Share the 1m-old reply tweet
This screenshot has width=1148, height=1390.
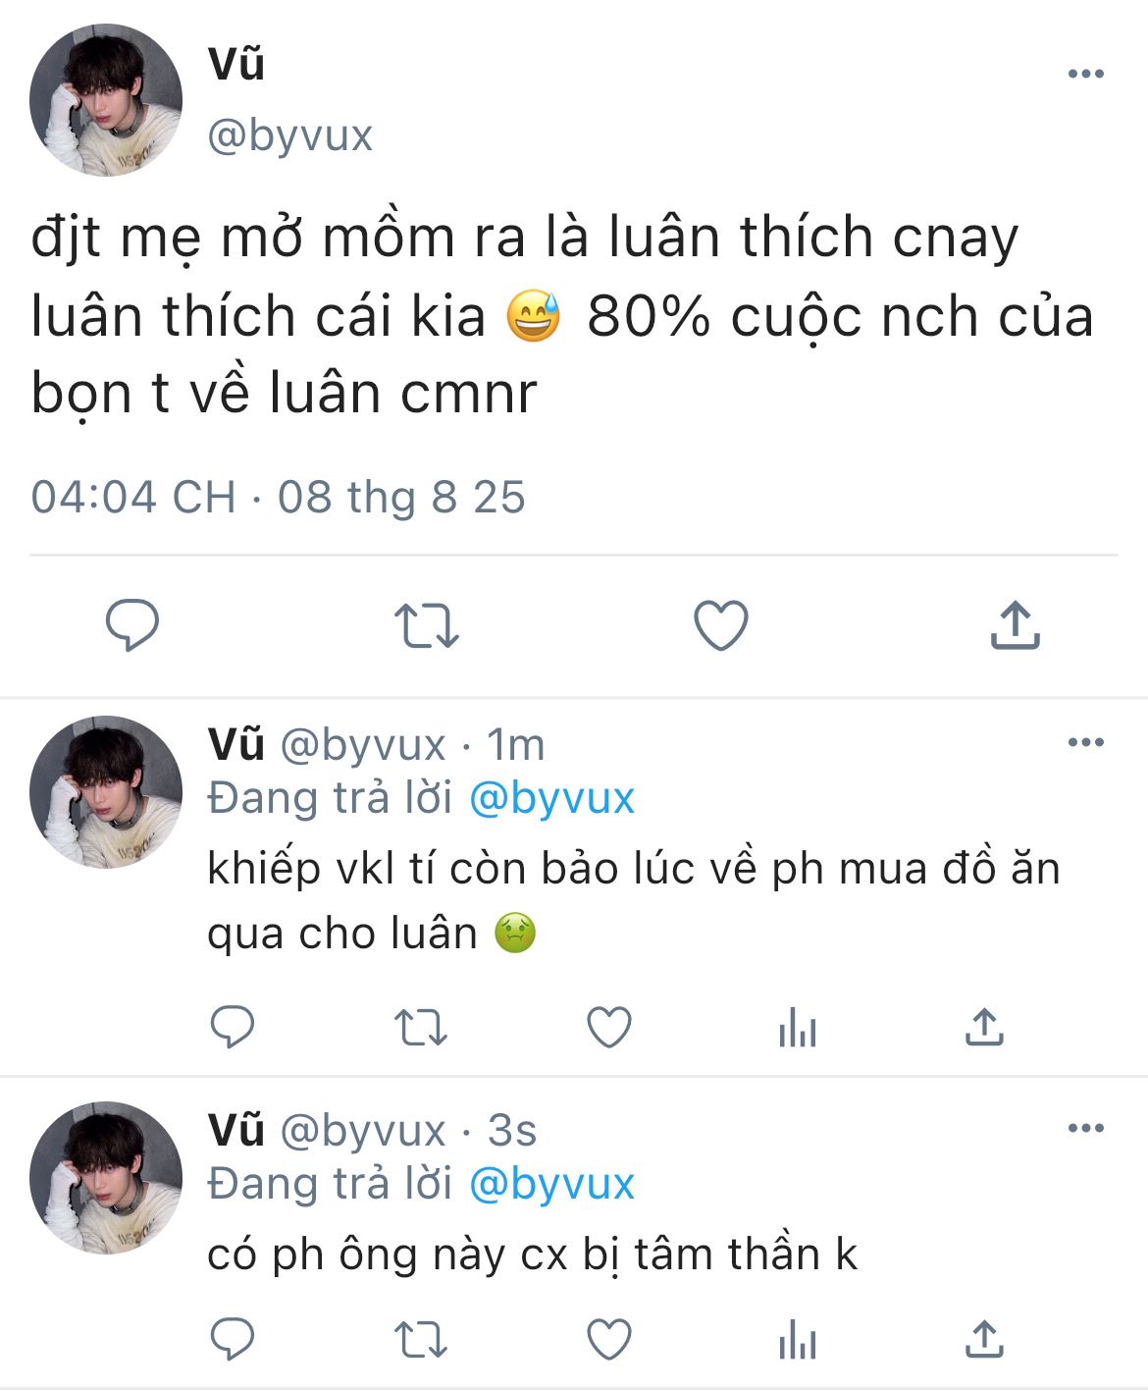click(984, 1027)
